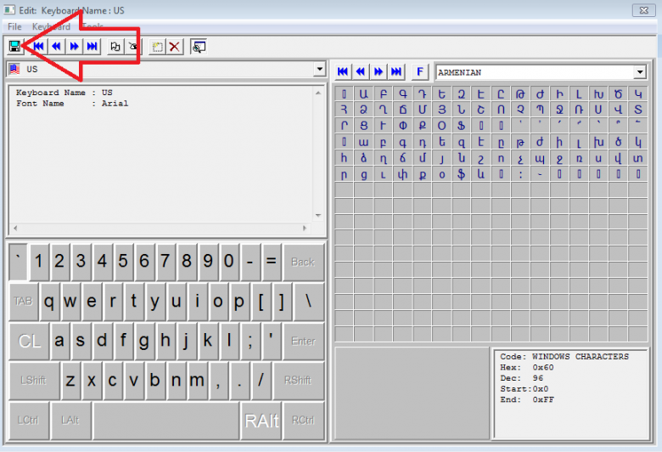The height and width of the screenshot is (452, 662).
Task: Click the copy keyboard toolbar icon
Action: tap(115, 46)
